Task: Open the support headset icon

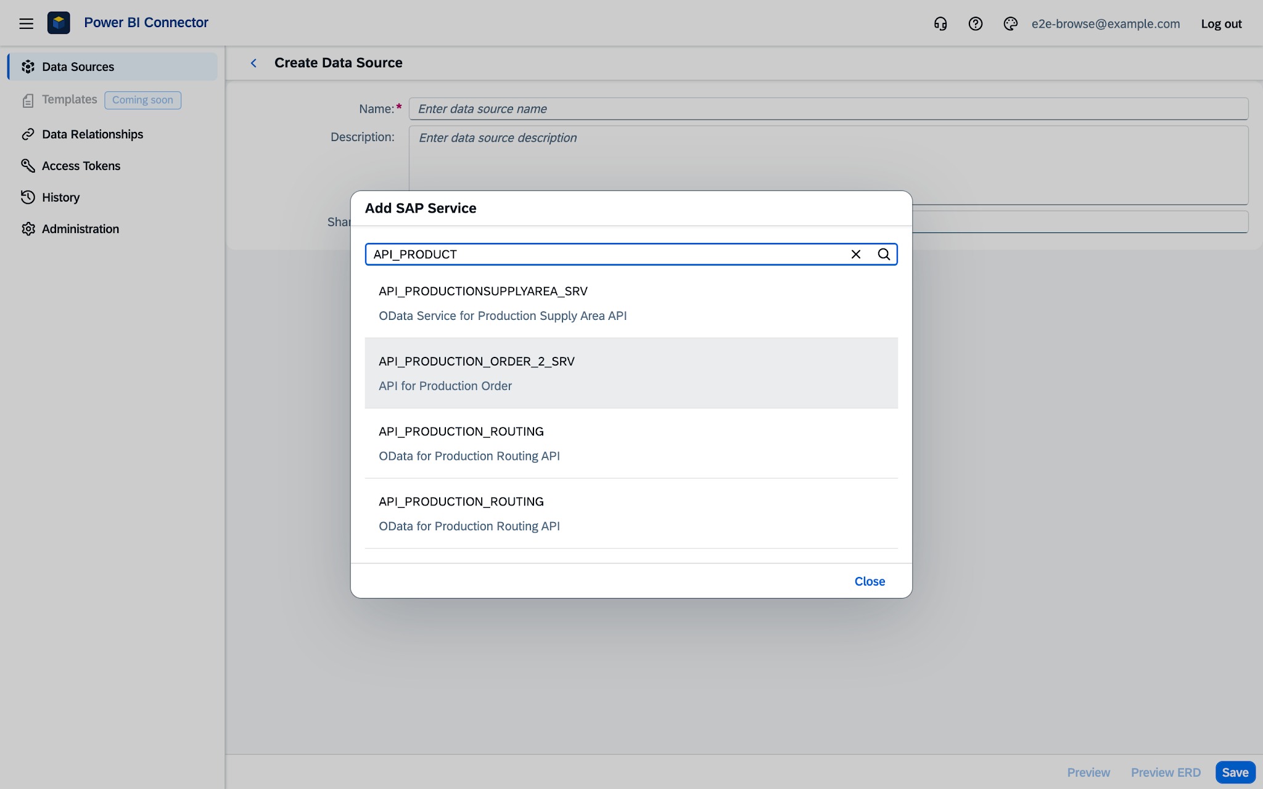Action: tap(940, 23)
